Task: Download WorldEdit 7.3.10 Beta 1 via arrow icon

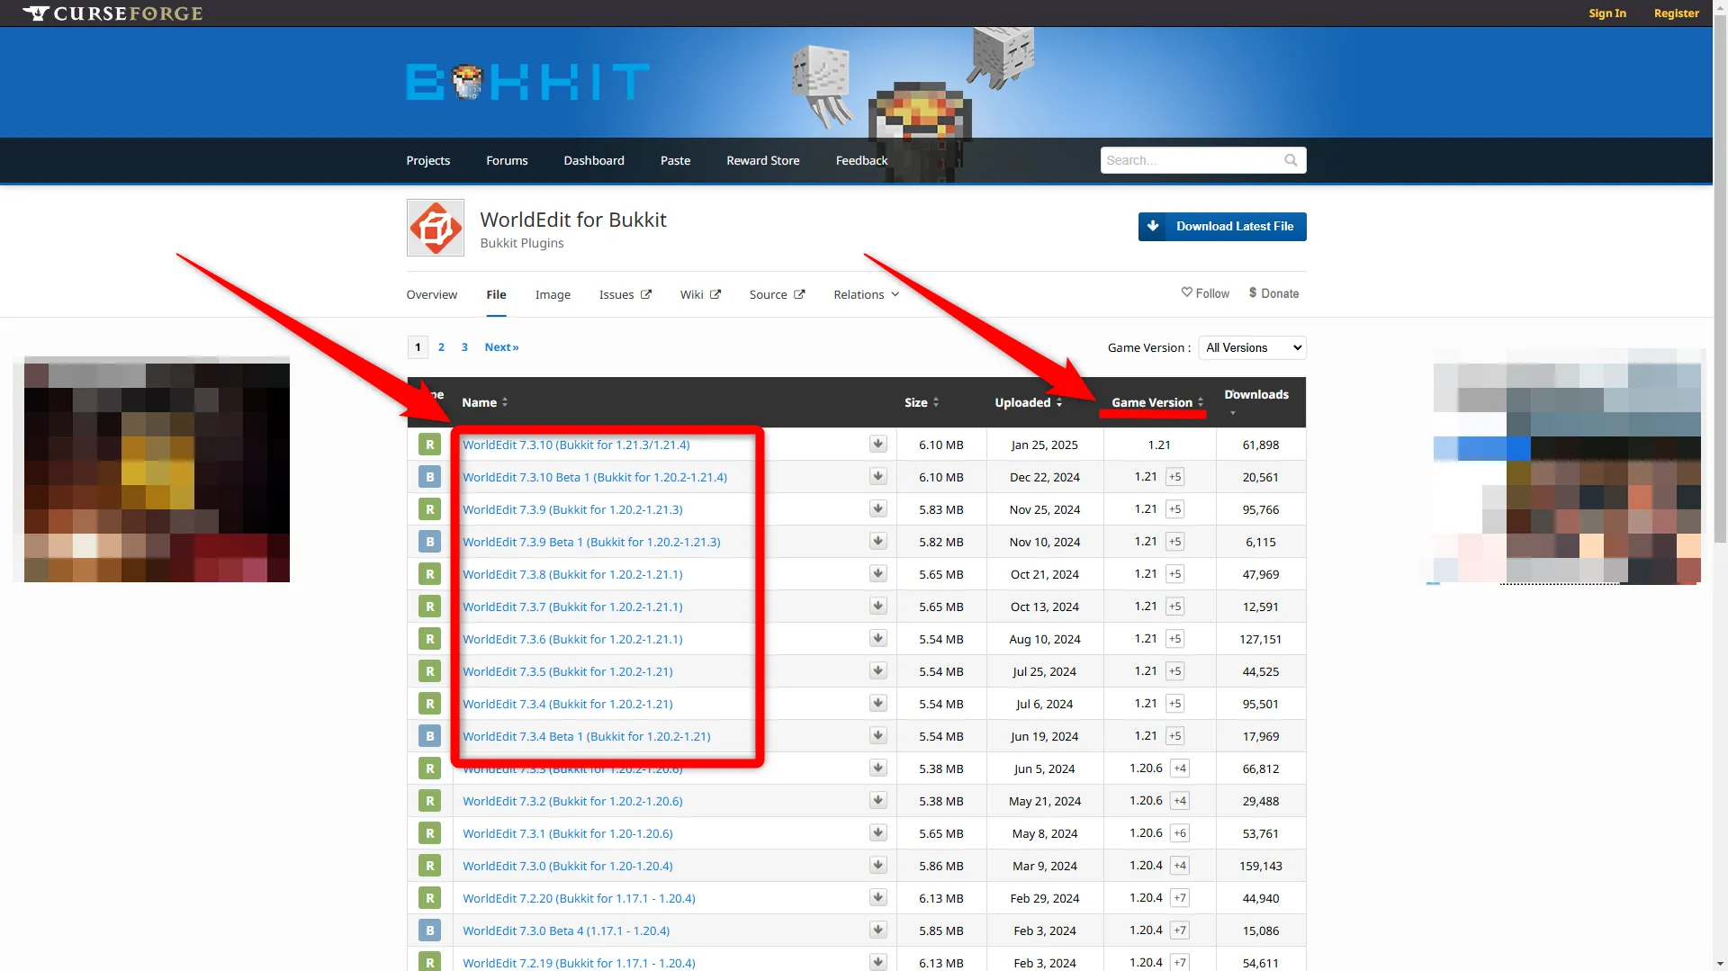Action: click(877, 477)
